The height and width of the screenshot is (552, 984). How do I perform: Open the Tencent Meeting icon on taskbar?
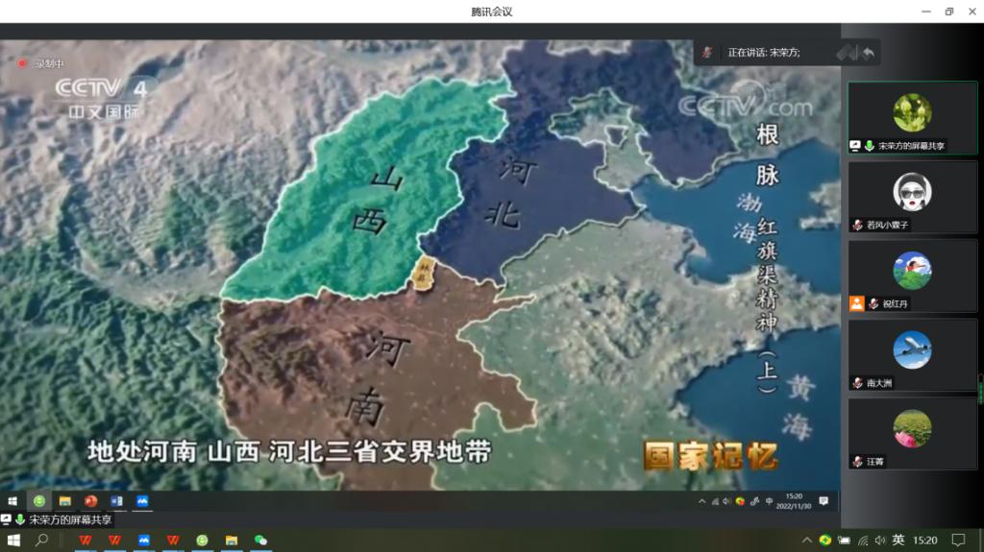point(144,540)
